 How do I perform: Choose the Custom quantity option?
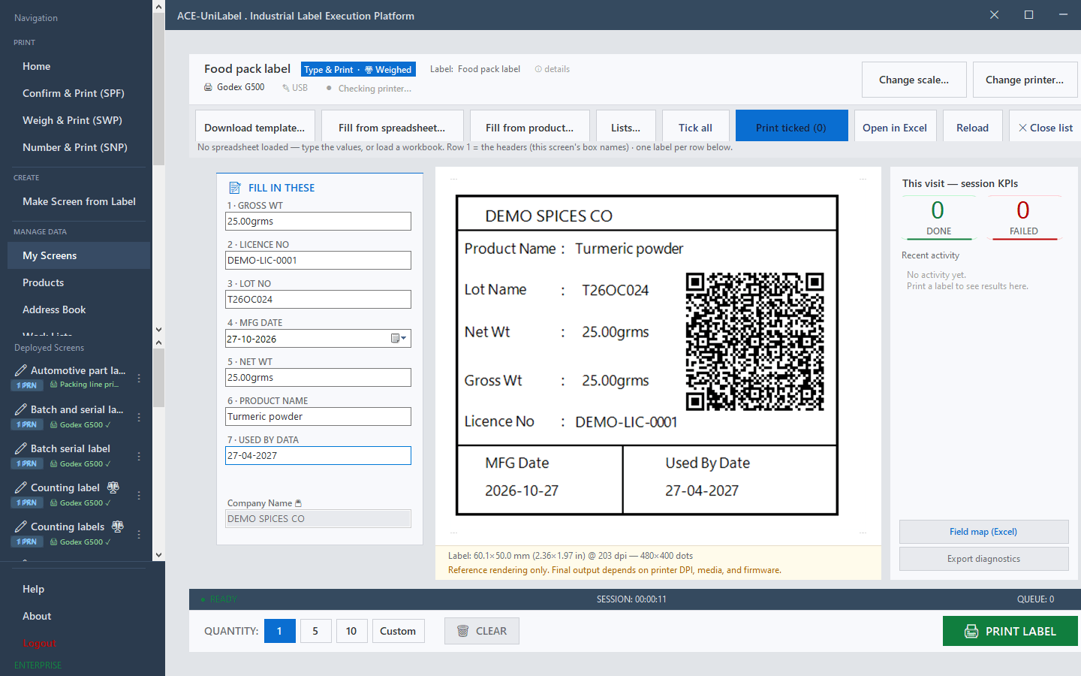click(398, 631)
